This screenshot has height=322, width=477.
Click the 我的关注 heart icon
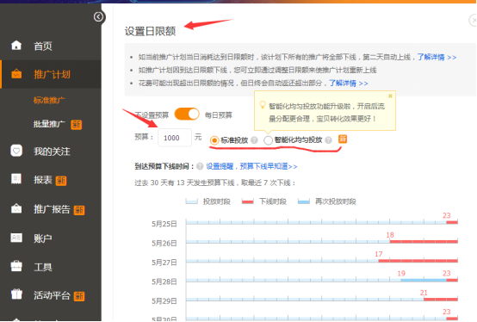[x=16, y=151]
